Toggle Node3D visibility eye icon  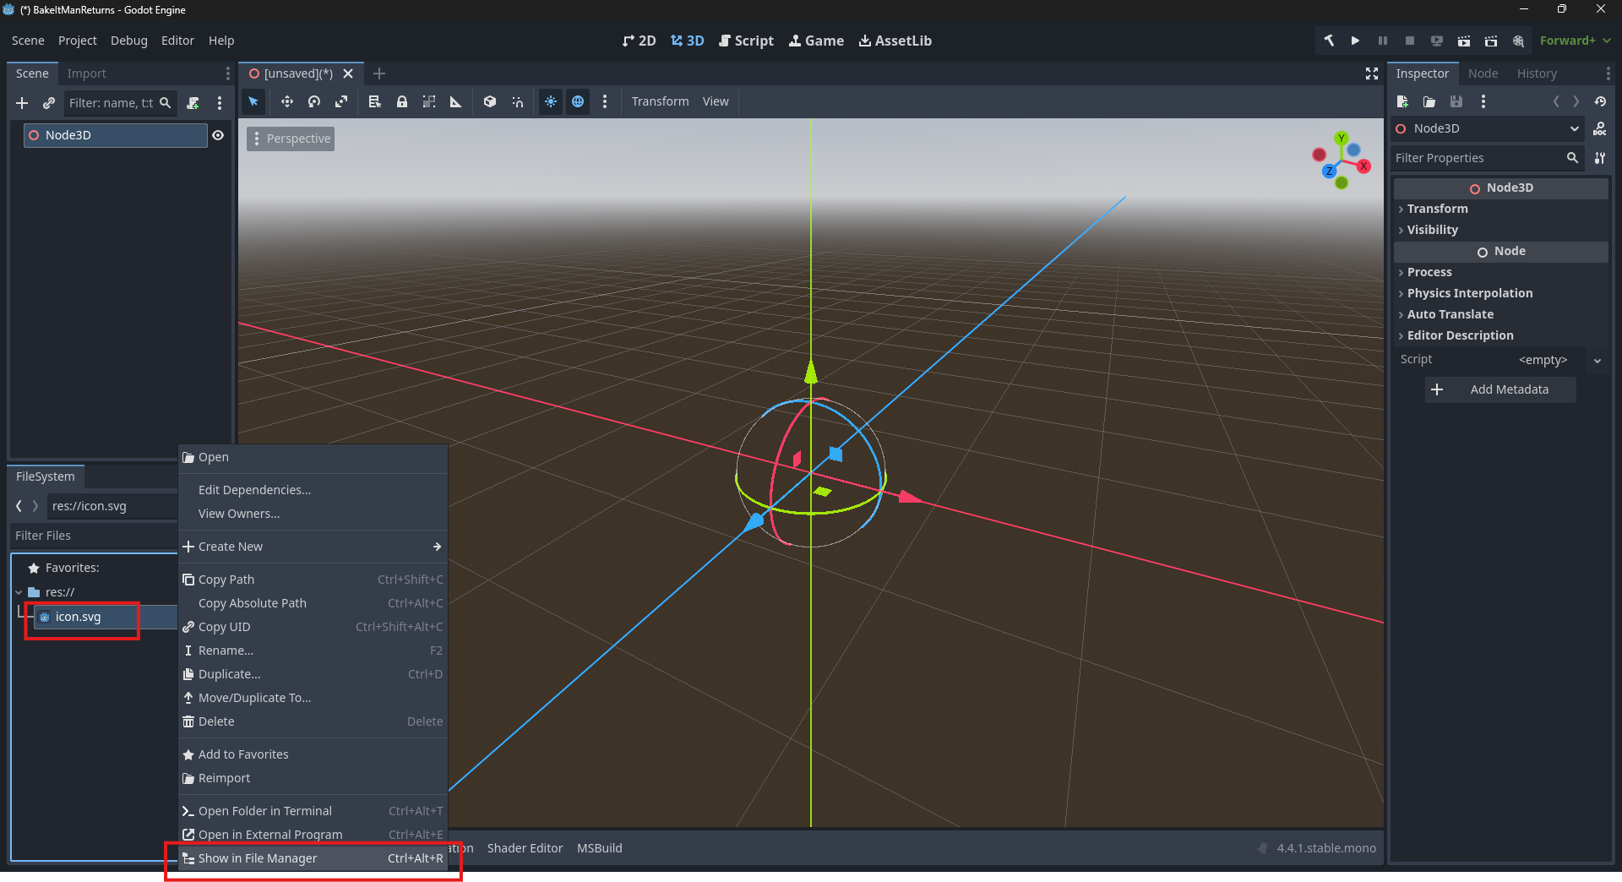click(x=218, y=135)
